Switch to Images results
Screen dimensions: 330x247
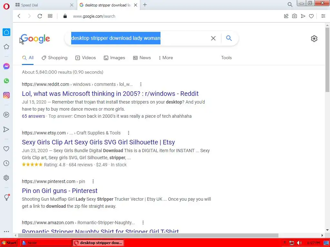114,58
